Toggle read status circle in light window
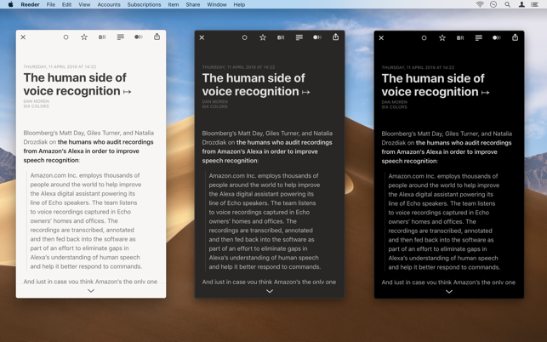 click(66, 37)
